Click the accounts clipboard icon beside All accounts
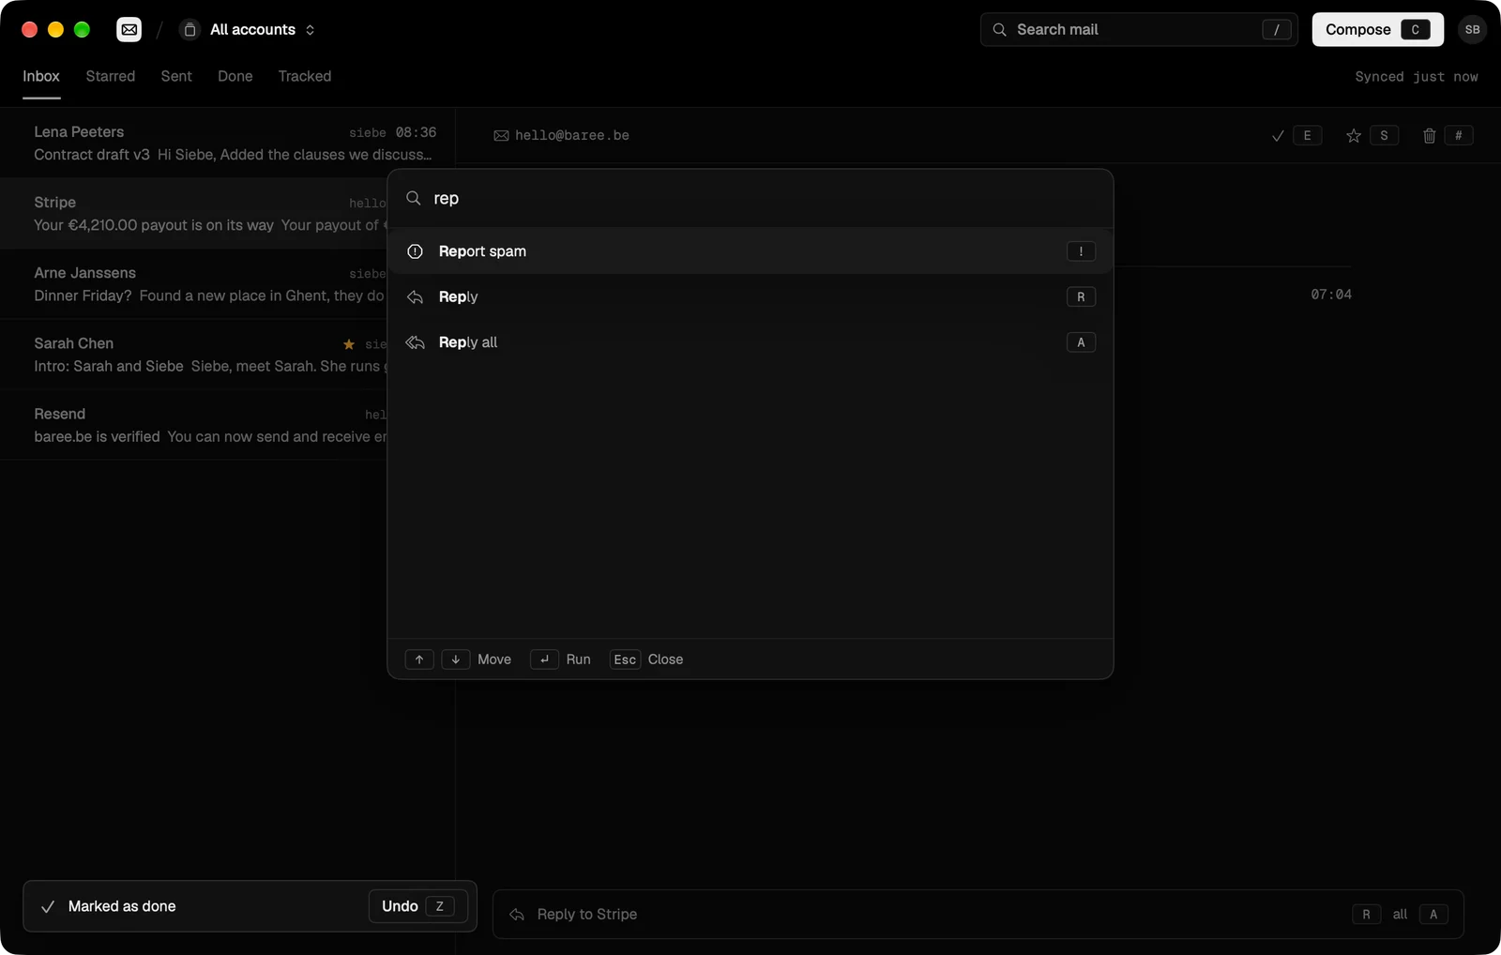This screenshot has width=1501, height=955. pyautogui.click(x=190, y=30)
